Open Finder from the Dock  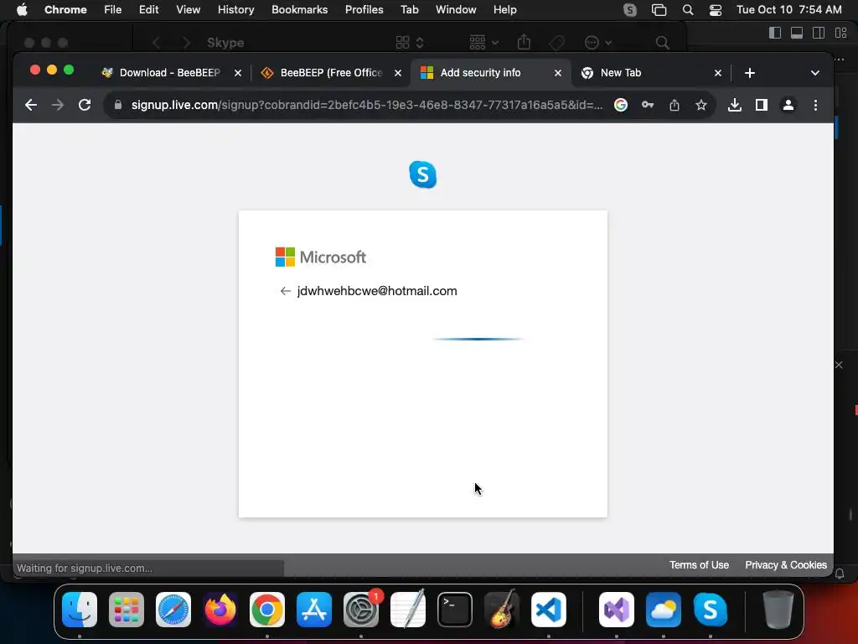pyautogui.click(x=80, y=610)
